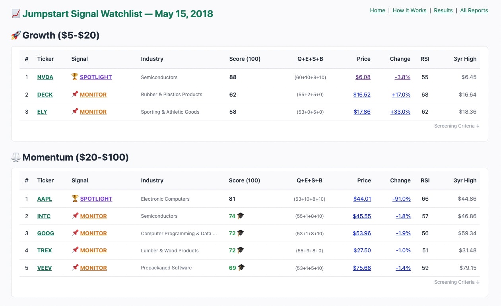The image size is (501, 306).
Task: Open the AAPL ticker link
Action: (45, 199)
